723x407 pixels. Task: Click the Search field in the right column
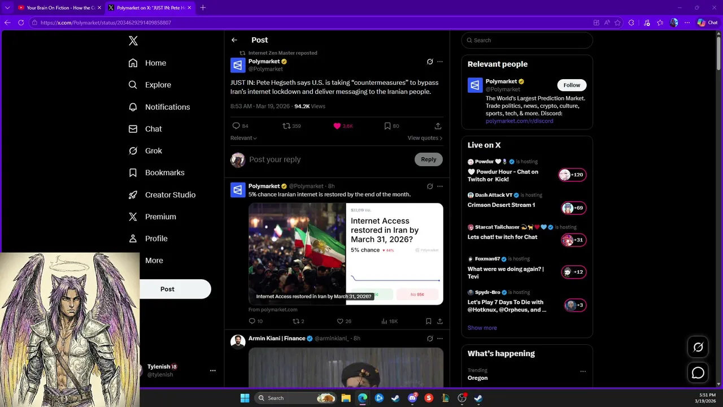[527, 40]
